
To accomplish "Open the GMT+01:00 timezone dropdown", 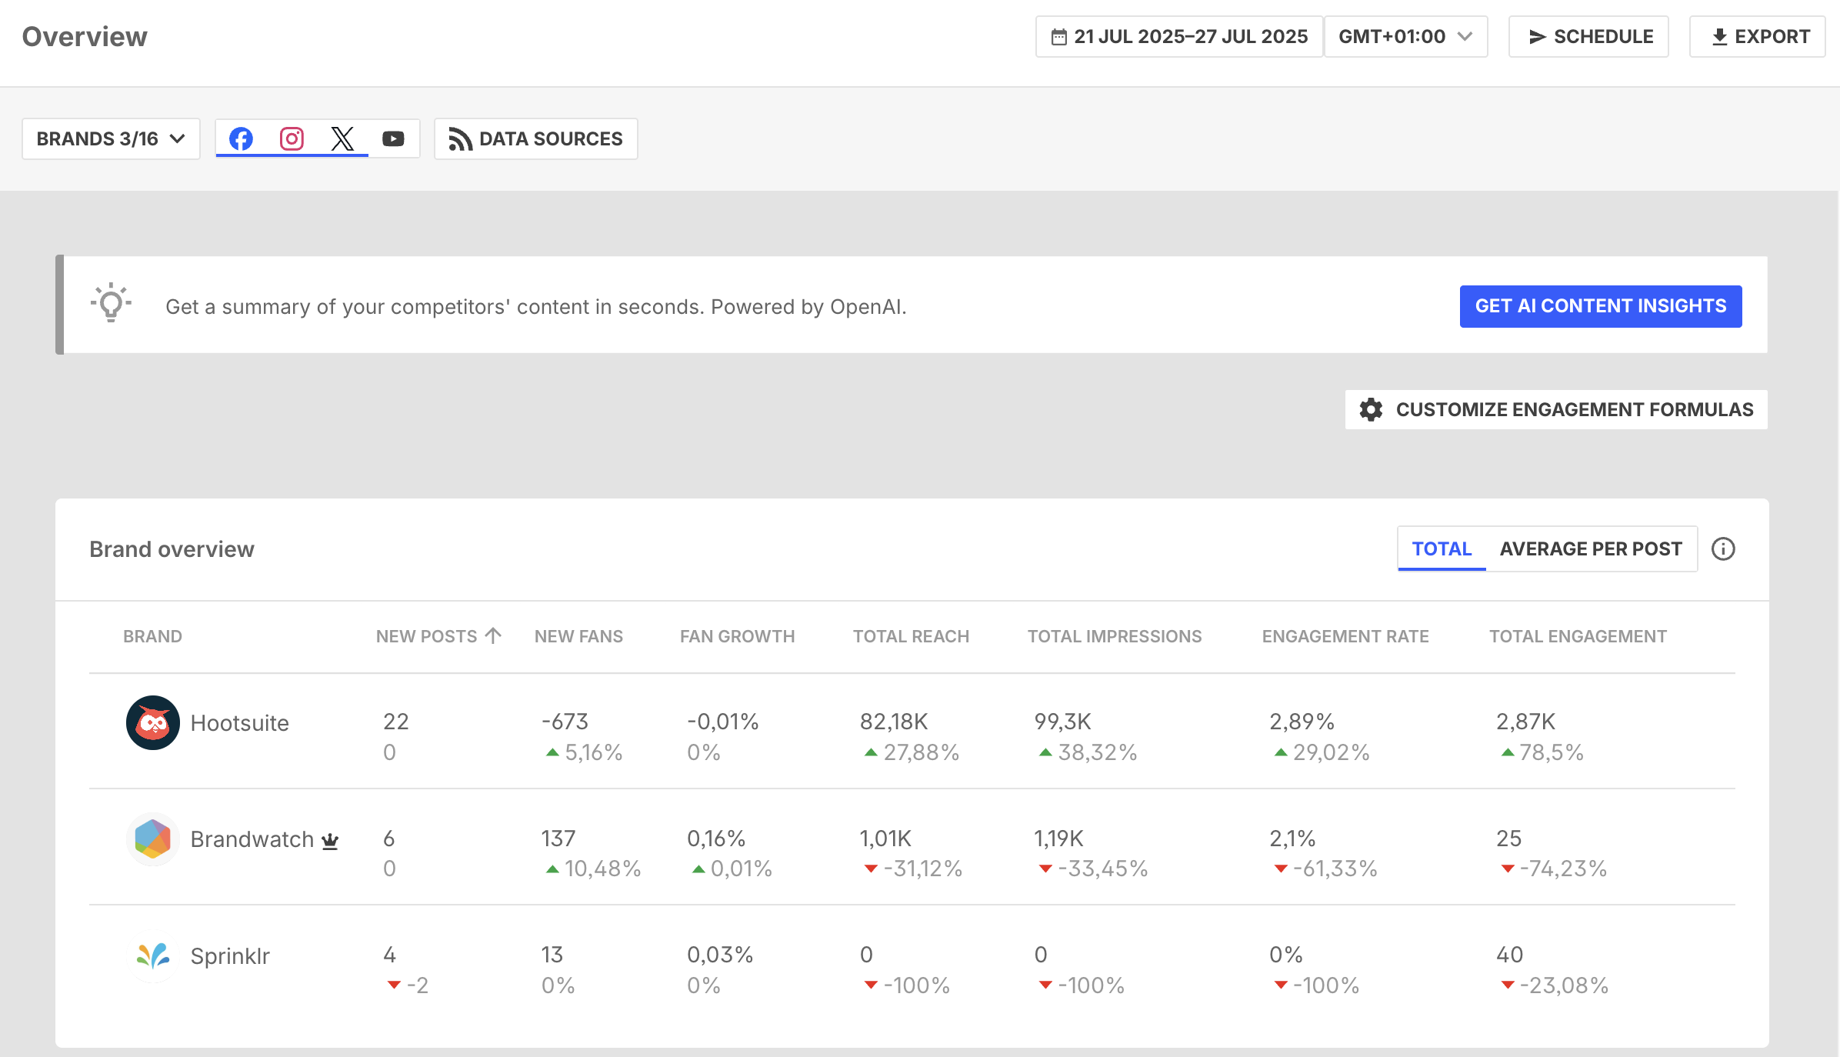I will point(1405,36).
